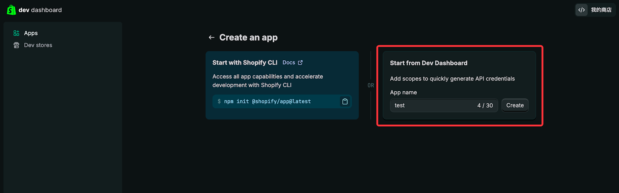619x193 pixels.
Task: Select Apps in the sidebar
Action: [x=31, y=33]
